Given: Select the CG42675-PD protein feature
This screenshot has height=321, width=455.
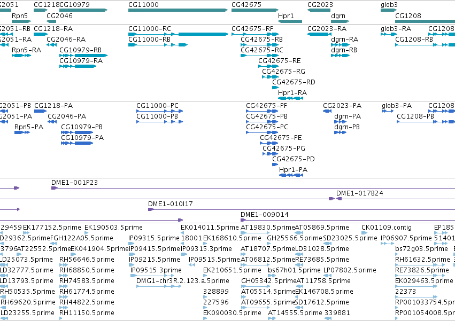Looking at the screenshot, I should 275,165.
